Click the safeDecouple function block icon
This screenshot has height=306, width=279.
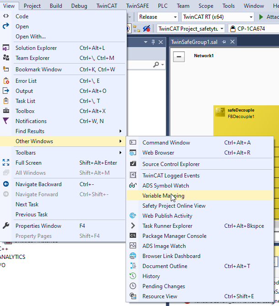[x=220, y=112]
